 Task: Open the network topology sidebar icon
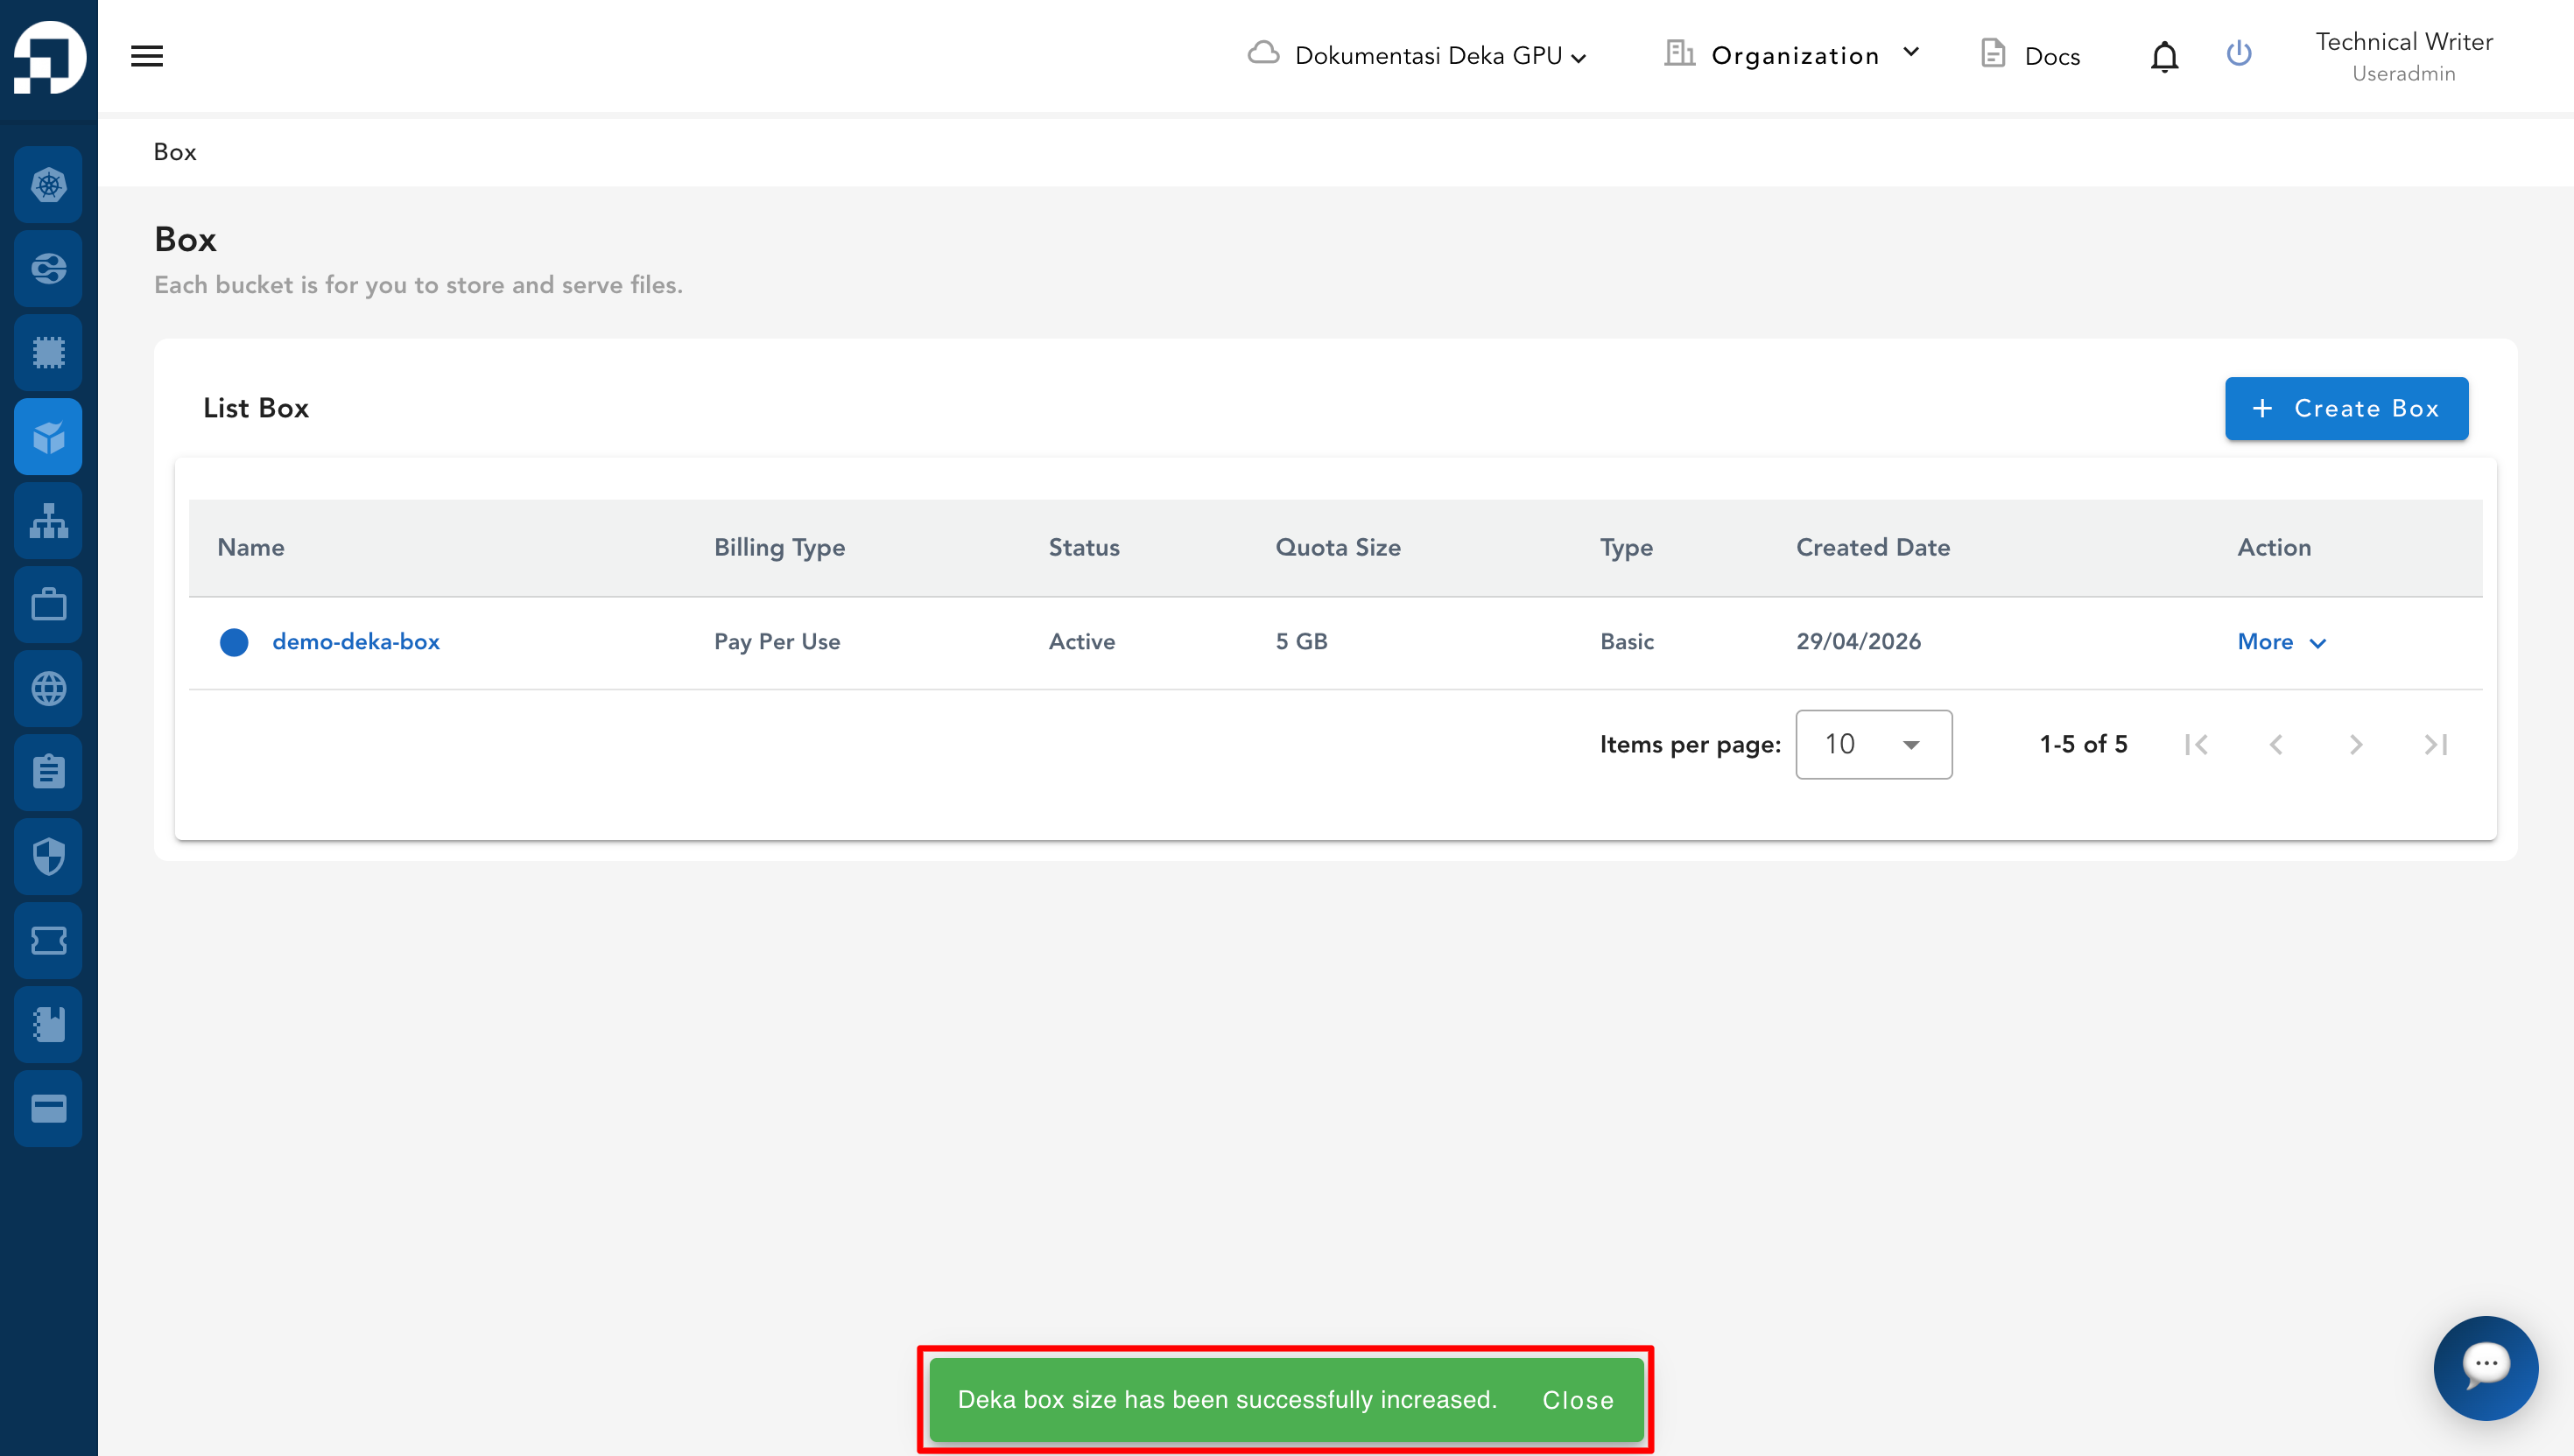pos(48,520)
